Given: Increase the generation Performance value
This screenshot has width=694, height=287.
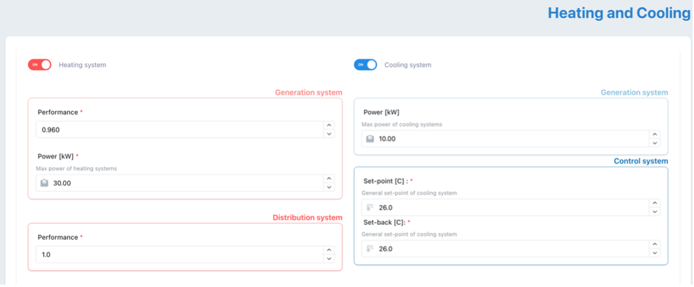Looking at the screenshot, I should pyautogui.click(x=329, y=125).
